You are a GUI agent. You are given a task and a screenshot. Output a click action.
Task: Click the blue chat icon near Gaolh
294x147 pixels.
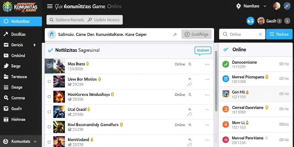pyautogui.click(x=250, y=21)
